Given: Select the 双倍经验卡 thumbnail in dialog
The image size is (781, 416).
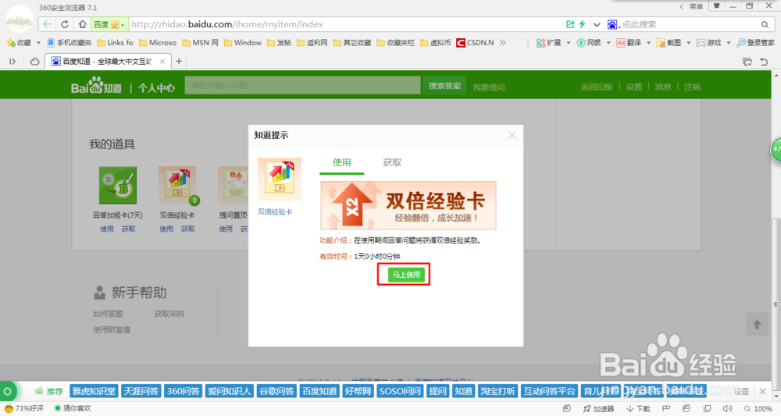Looking at the screenshot, I should coord(280,180).
